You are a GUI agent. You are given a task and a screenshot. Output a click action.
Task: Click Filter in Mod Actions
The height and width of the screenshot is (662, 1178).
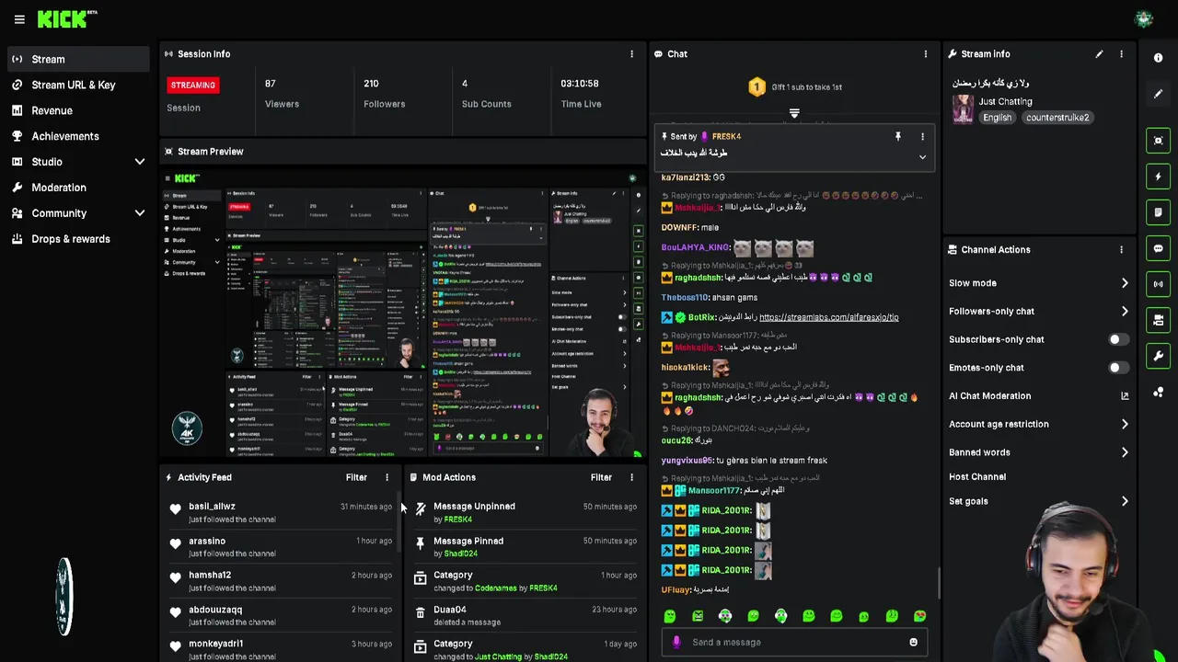(x=601, y=477)
